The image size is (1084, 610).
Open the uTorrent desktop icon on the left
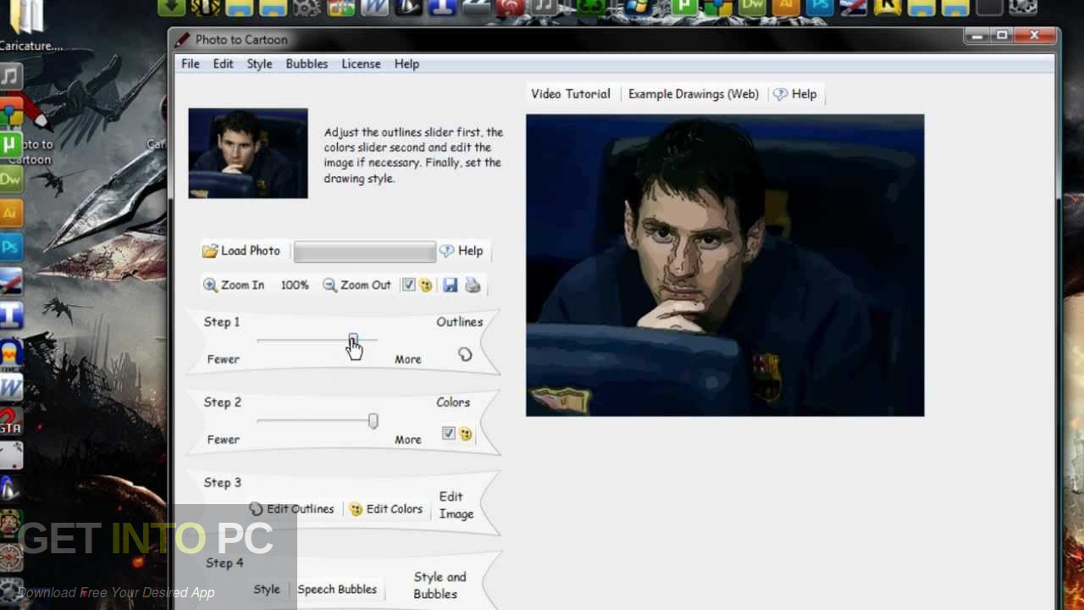click(x=10, y=145)
